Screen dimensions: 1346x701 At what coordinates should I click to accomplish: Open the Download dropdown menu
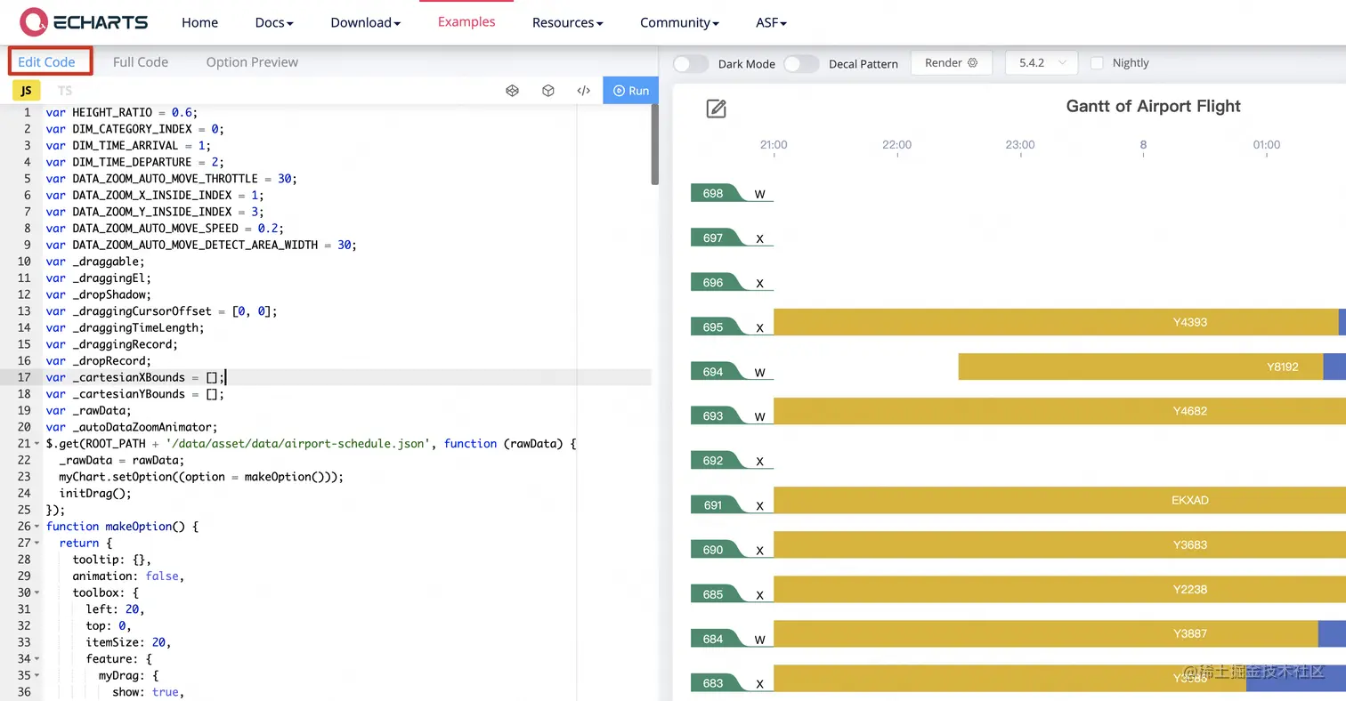365,22
